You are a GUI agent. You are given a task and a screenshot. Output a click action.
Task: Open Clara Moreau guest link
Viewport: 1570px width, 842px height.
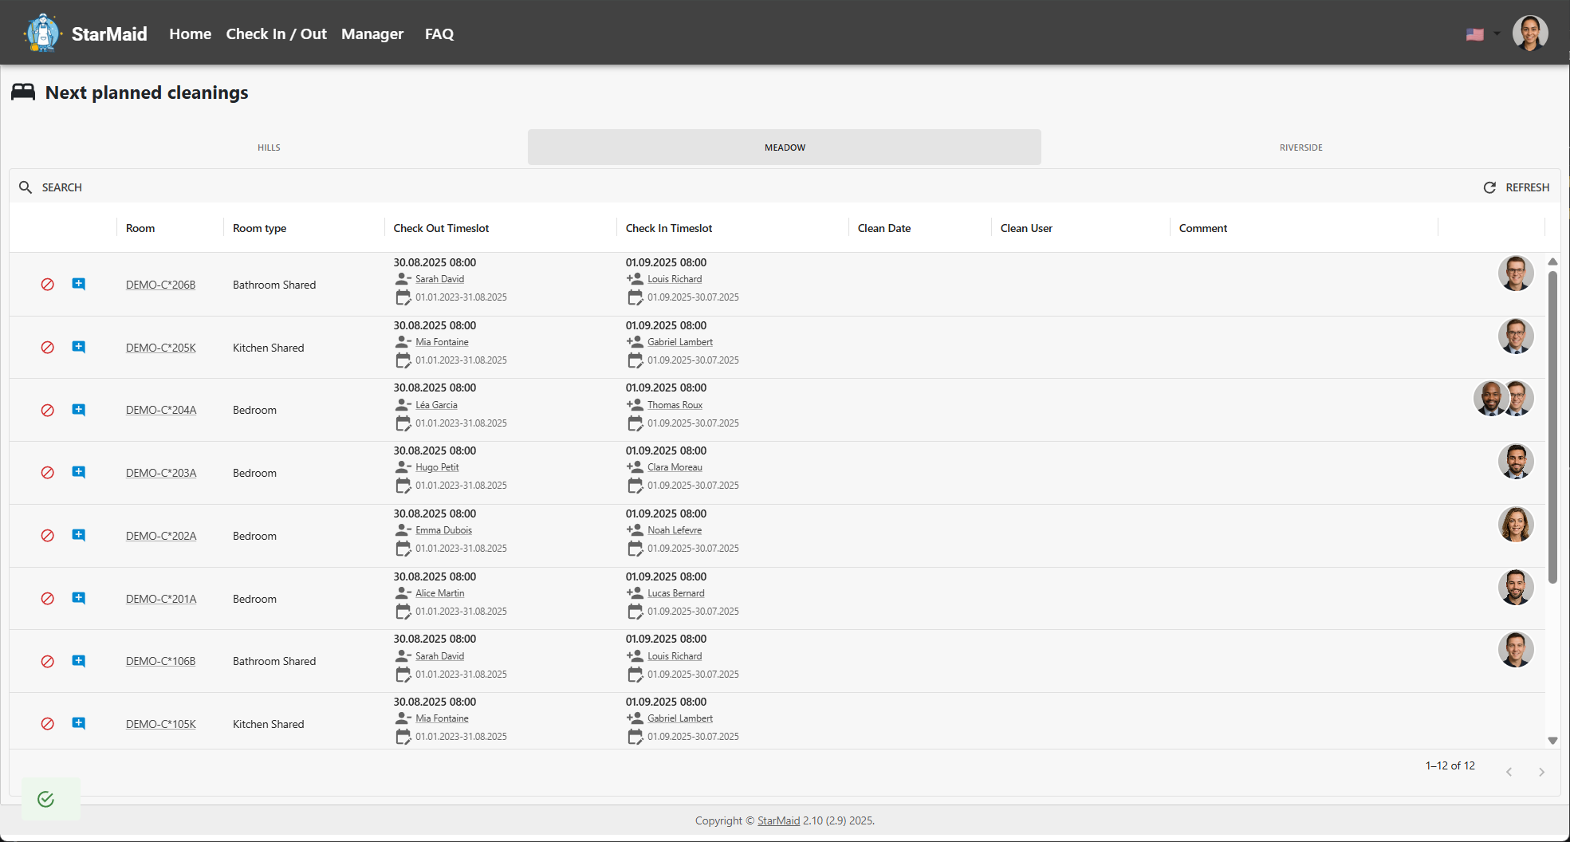click(675, 467)
